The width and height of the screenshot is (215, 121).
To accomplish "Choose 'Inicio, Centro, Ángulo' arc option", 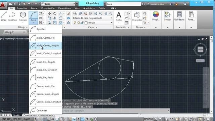I will click(46, 46).
